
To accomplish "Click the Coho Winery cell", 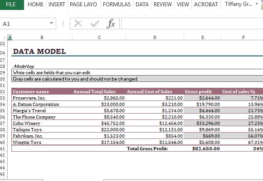I will (42, 124).
